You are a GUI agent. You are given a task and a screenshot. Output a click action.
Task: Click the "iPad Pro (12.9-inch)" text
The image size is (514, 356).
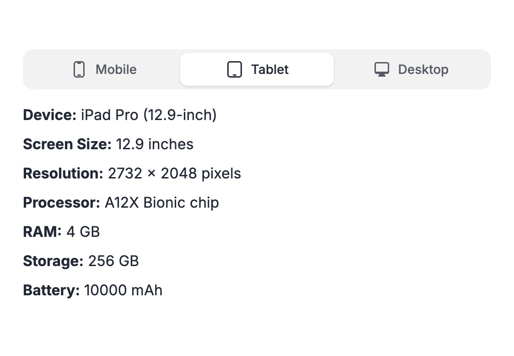click(149, 115)
